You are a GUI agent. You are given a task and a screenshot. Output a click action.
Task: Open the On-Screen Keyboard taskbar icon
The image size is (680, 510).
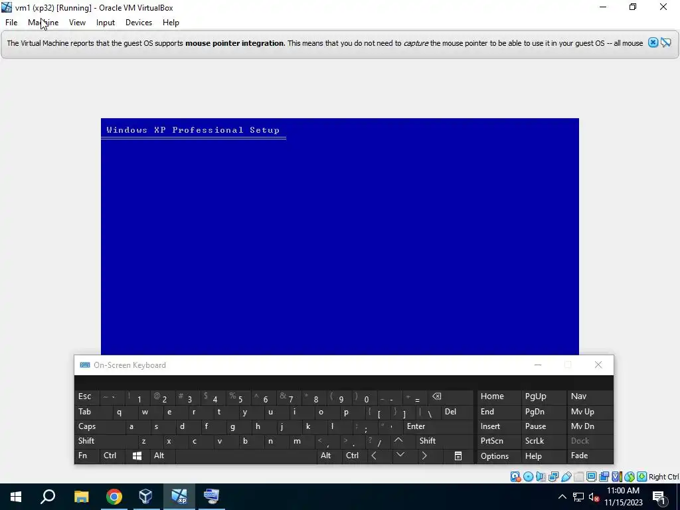click(212, 497)
